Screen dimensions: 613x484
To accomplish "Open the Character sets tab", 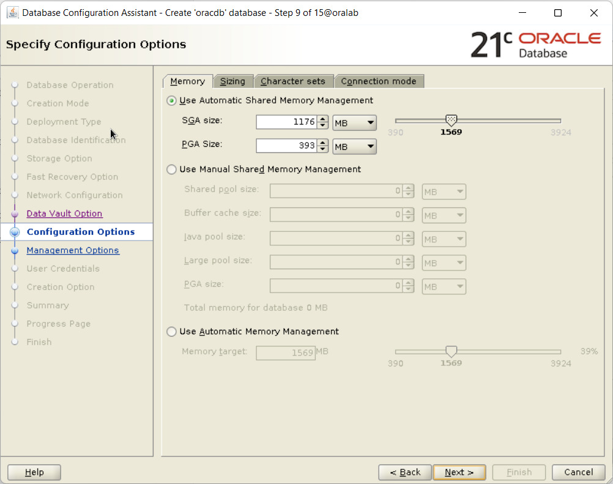I will point(293,81).
